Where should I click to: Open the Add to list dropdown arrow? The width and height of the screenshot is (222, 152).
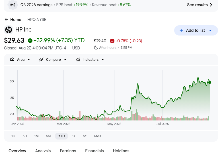(210, 30)
